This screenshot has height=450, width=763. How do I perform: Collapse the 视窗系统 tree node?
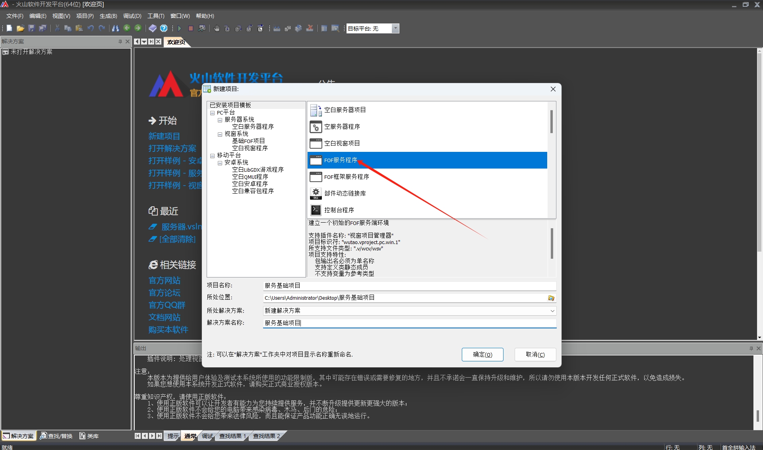(x=220, y=134)
